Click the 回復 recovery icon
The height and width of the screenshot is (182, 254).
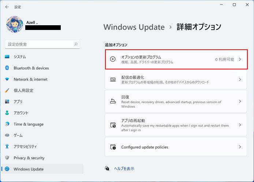pos(113,101)
